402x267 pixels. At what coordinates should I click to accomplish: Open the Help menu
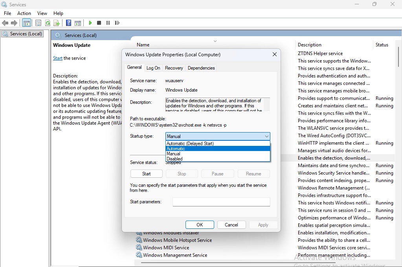click(58, 13)
